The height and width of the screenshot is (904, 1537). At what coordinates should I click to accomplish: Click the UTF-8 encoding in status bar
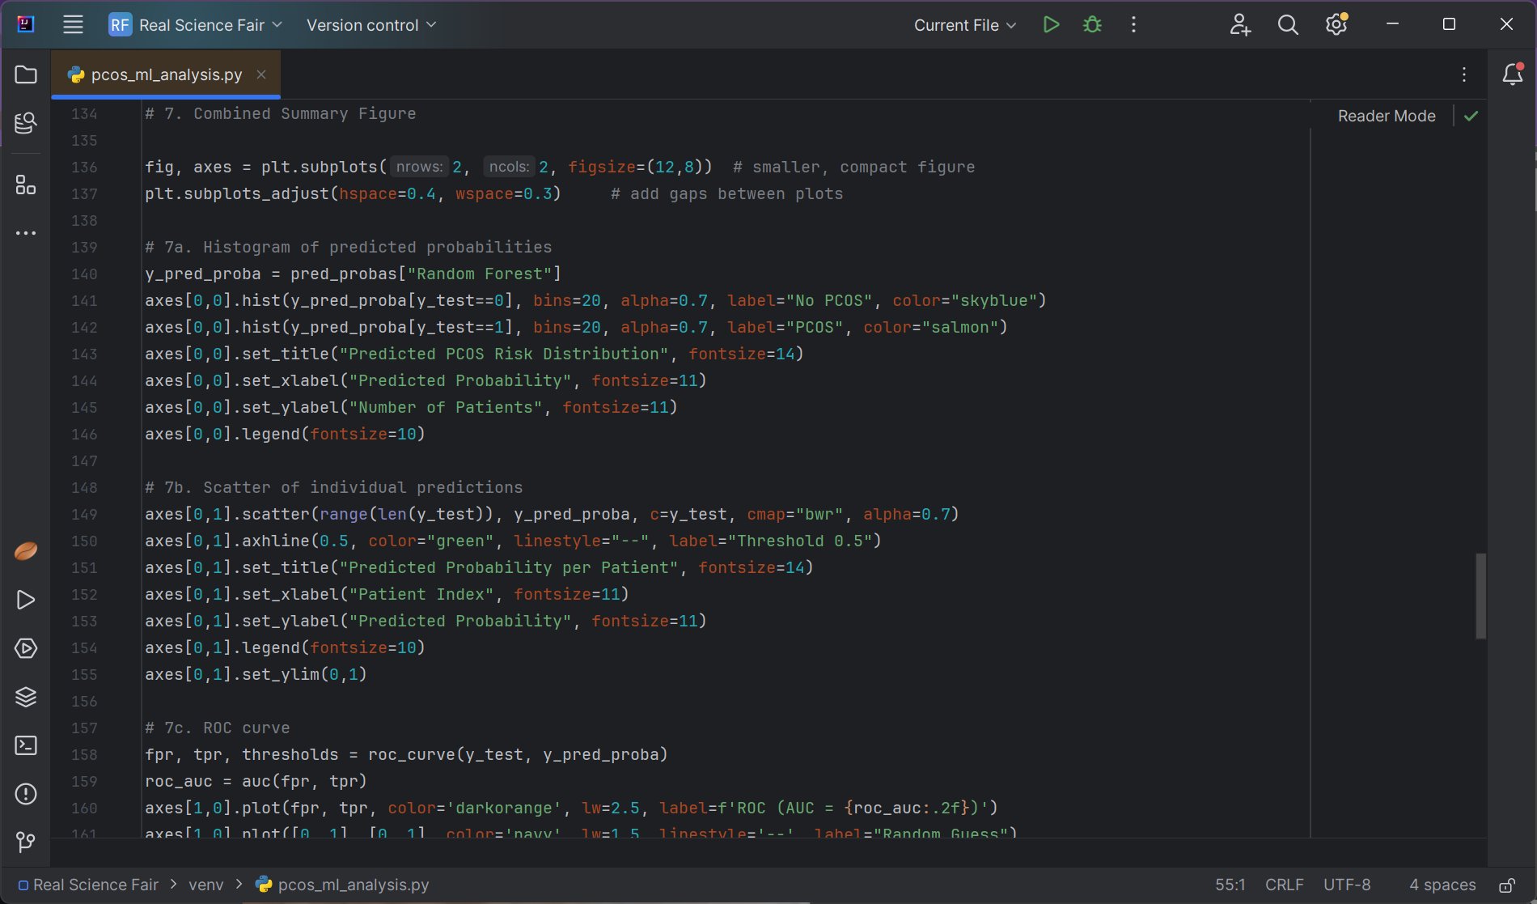click(1347, 885)
